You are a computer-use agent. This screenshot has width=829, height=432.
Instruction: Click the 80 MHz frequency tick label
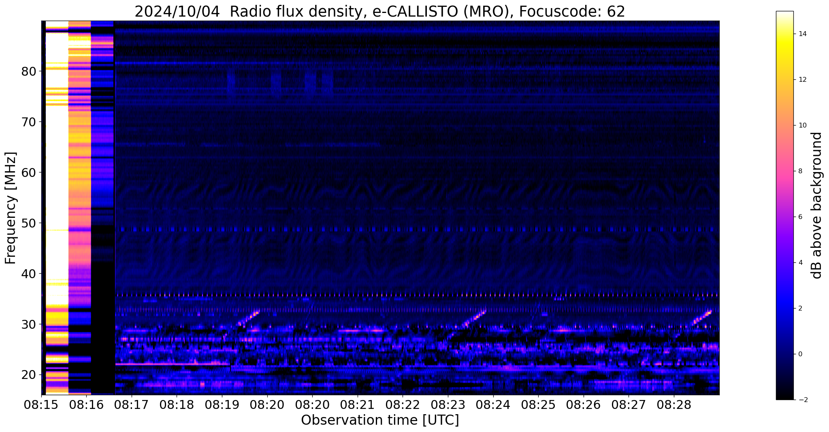pos(28,72)
